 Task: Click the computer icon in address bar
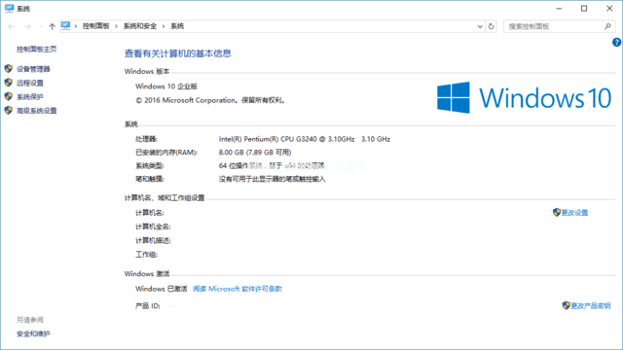tap(65, 26)
